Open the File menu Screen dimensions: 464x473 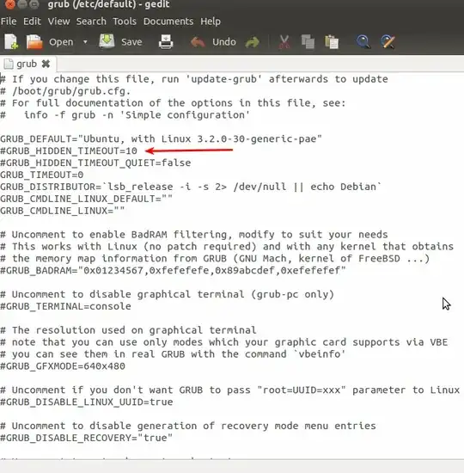(9, 21)
